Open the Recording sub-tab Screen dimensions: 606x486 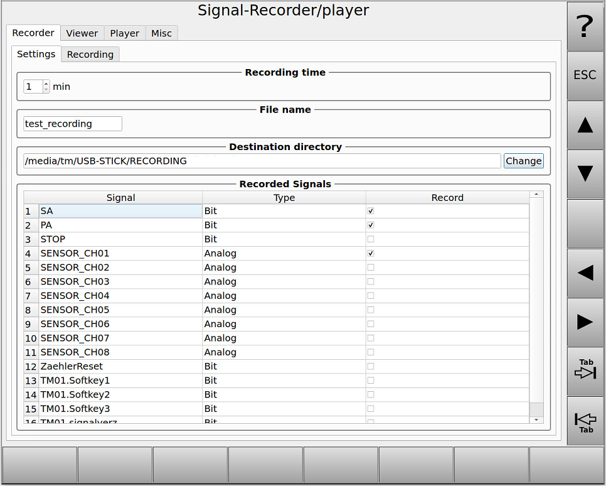tap(90, 54)
